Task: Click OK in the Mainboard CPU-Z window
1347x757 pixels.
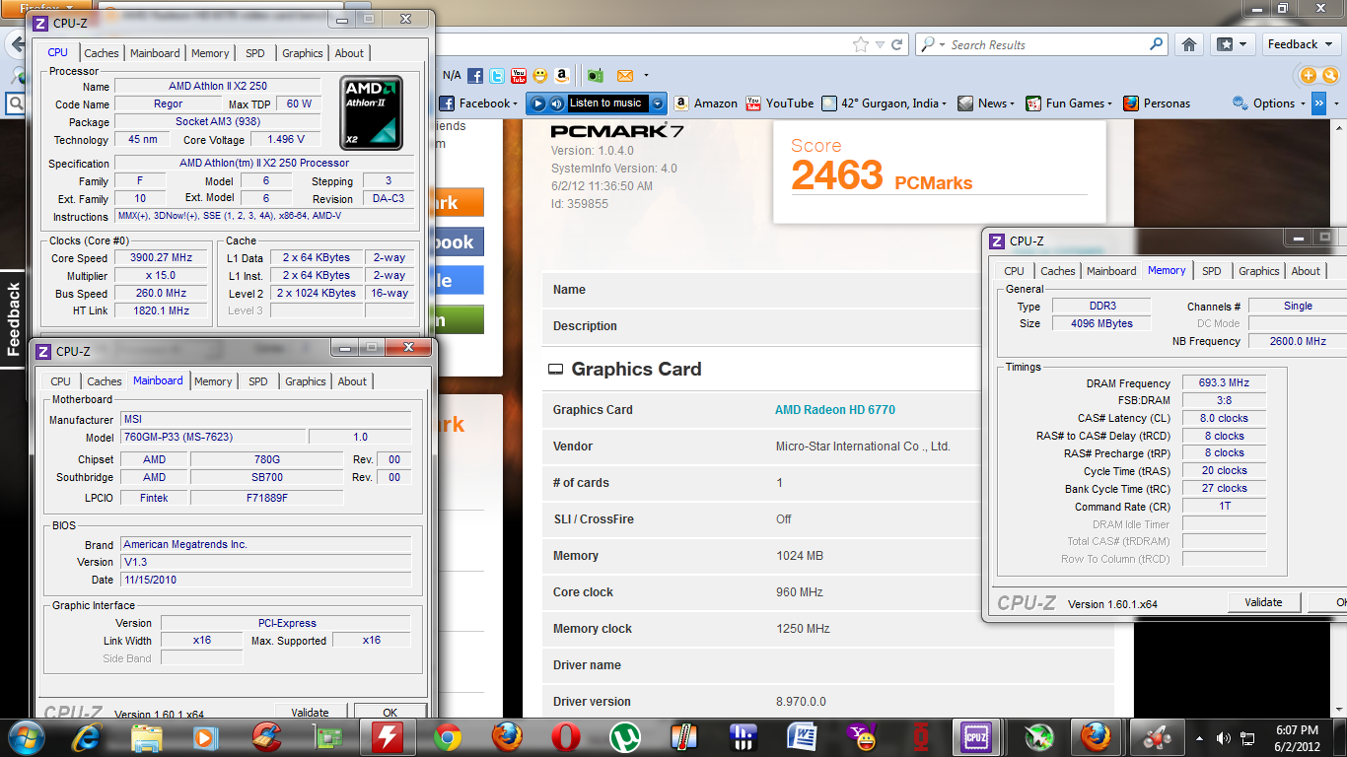Action: click(x=390, y=712)
